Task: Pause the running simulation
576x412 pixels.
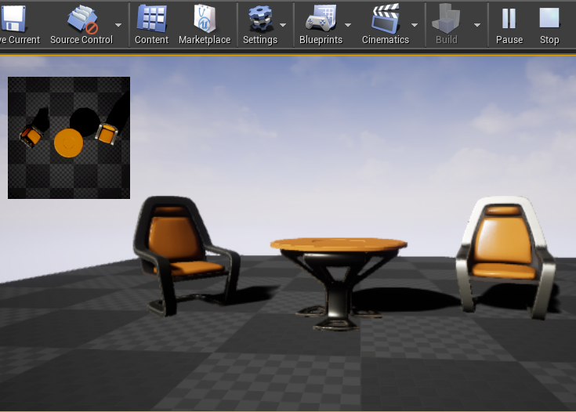Action: pyautogui.click(x=509, y=24)
